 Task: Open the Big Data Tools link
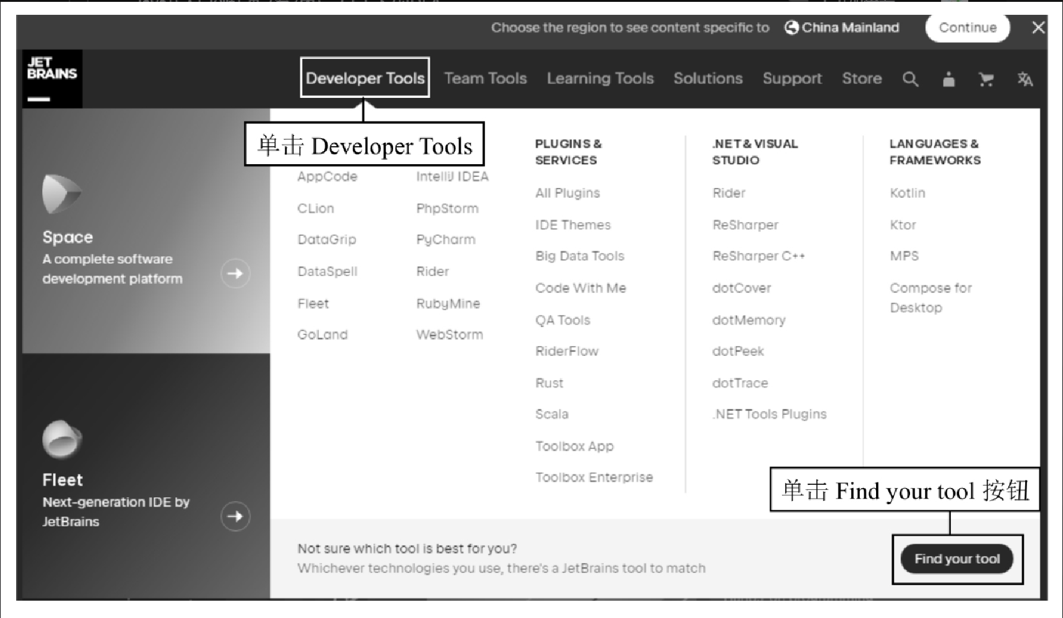coord(579,256)
